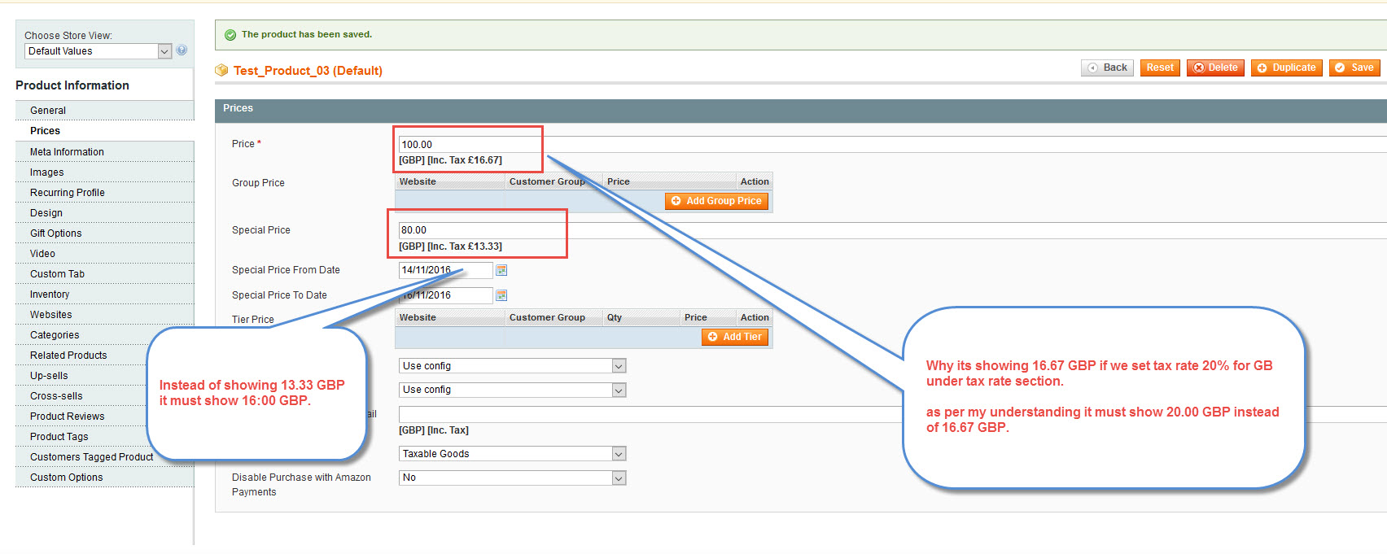Viewport: 1387px width, 554px height.
Task: Switch to the General tab
Action: pos(48,111)
